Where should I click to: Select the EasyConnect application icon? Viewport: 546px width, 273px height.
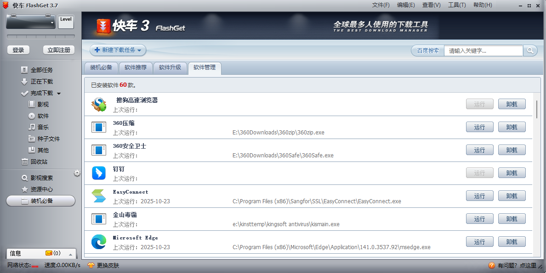[98, 196]
